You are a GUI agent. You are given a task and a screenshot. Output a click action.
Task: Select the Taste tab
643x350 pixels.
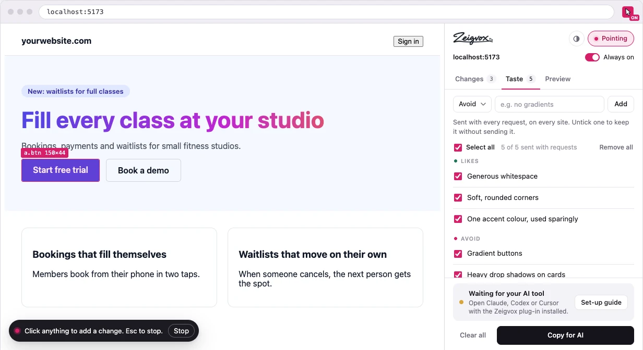tap(520, 79)
